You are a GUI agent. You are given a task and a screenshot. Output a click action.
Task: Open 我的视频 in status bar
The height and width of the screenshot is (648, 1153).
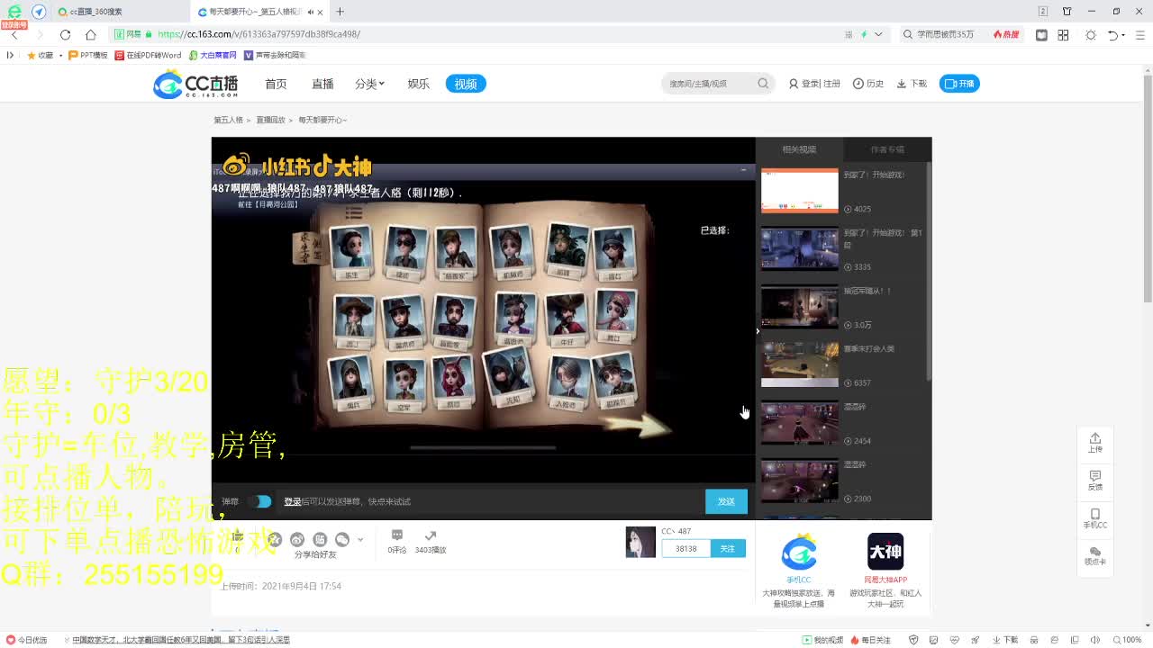(822, 640)
